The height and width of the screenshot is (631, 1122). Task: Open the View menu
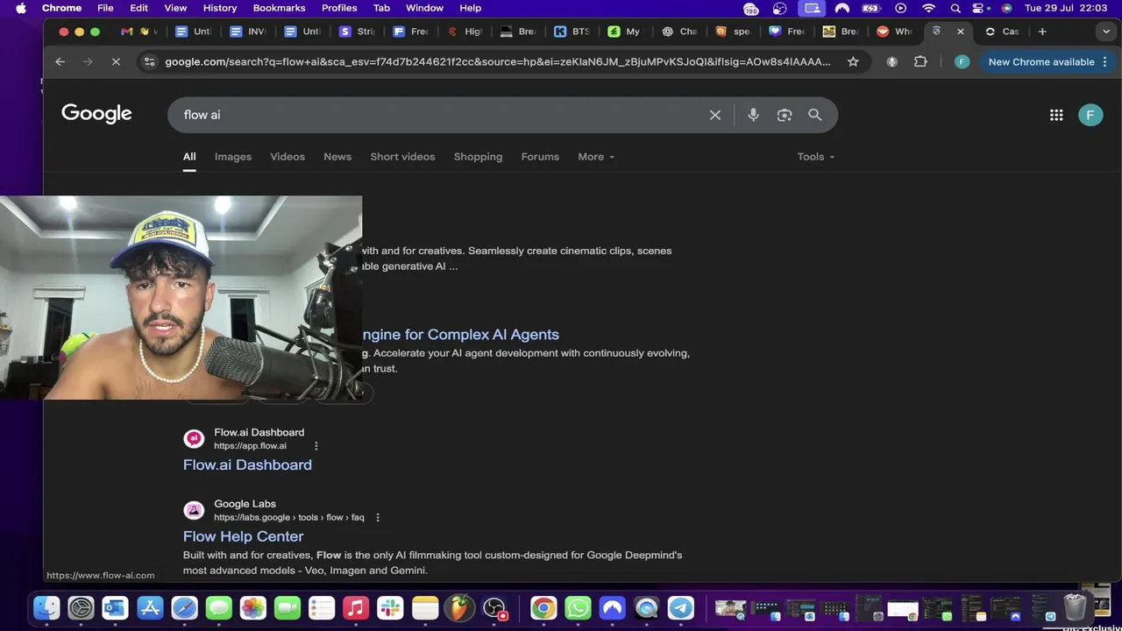click(x=175, y=8)
